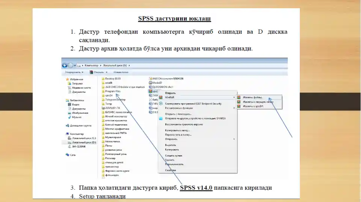Select the 'Temp' folder
The image size is (361, 202).
coord(109,104)
